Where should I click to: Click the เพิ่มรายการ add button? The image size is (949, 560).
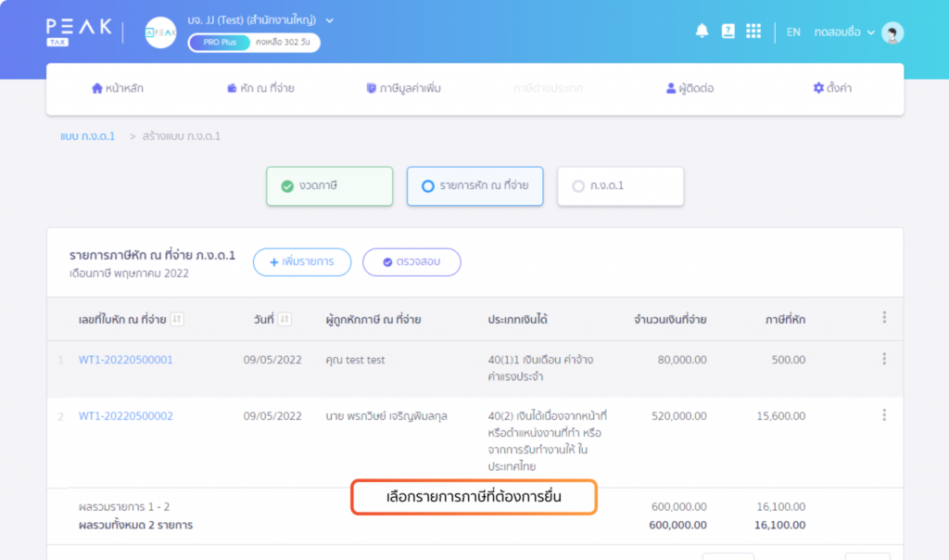click(302, 262)
